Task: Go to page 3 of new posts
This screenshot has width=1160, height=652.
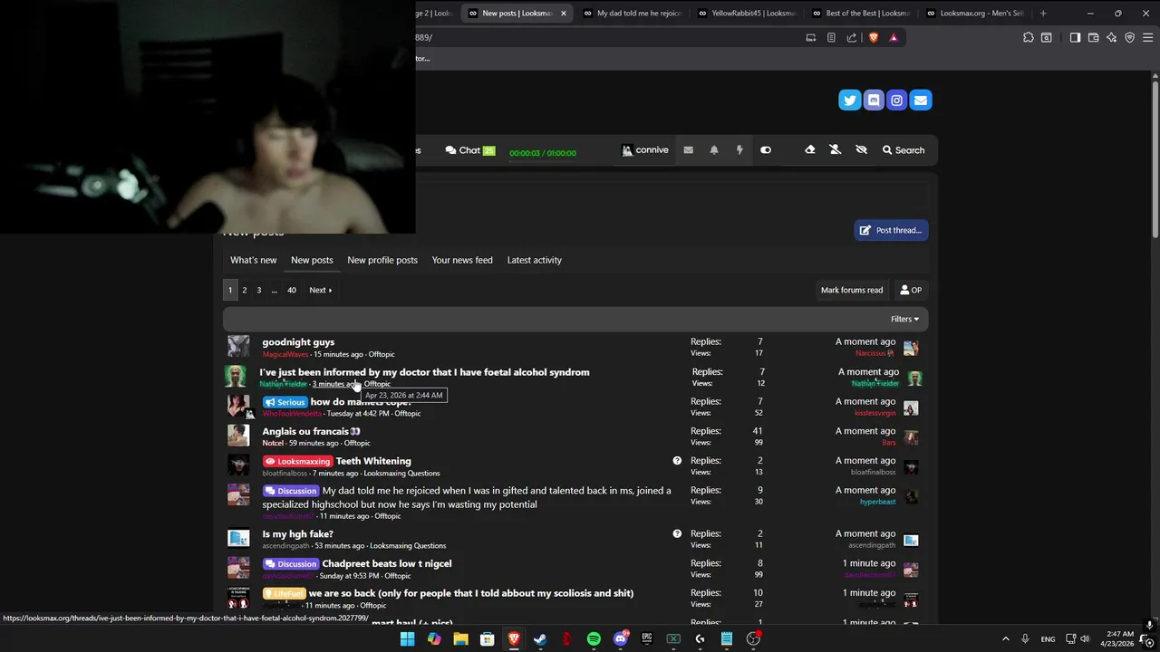Action: [258, 290]
